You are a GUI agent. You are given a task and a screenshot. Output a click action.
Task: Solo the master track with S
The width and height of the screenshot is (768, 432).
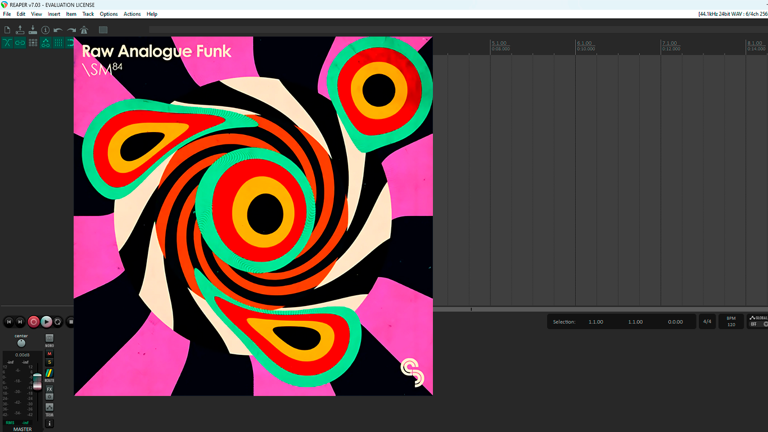pyautogui.click(x=49, y=362)
